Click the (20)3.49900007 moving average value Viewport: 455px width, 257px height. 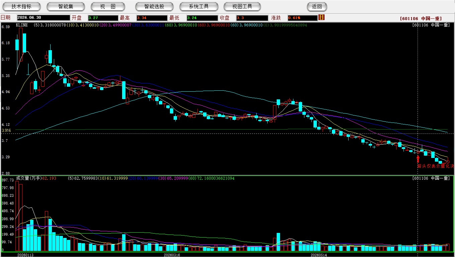tap(115, 25)
